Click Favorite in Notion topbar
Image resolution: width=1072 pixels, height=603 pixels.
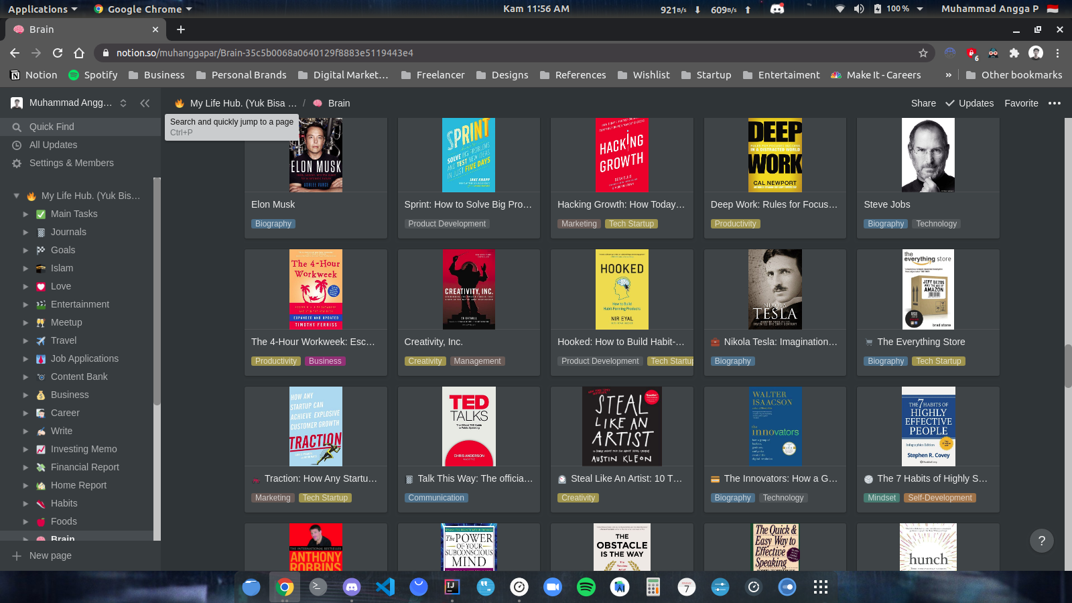[1021, 103]
